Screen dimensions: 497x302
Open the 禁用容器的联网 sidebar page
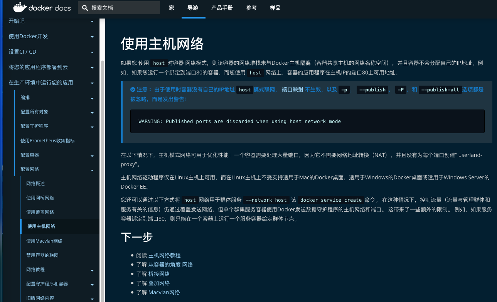click(42, 255)
